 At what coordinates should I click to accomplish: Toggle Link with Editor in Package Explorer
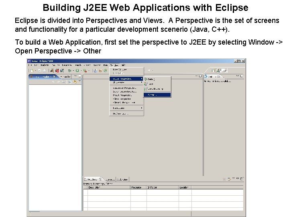pos(75,82)
